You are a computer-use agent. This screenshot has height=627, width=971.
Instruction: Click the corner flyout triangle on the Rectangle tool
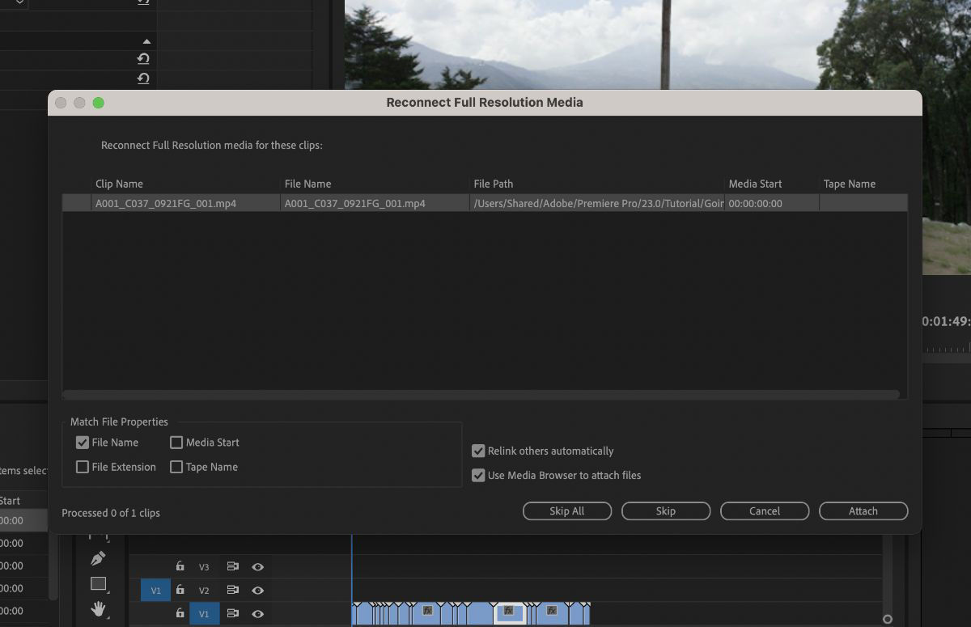(108, 593)
